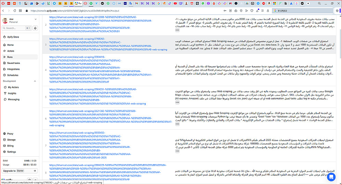Viewport: 342px width, 185px height.
Task: Collapse the Development section
Action: click(35, 81)
